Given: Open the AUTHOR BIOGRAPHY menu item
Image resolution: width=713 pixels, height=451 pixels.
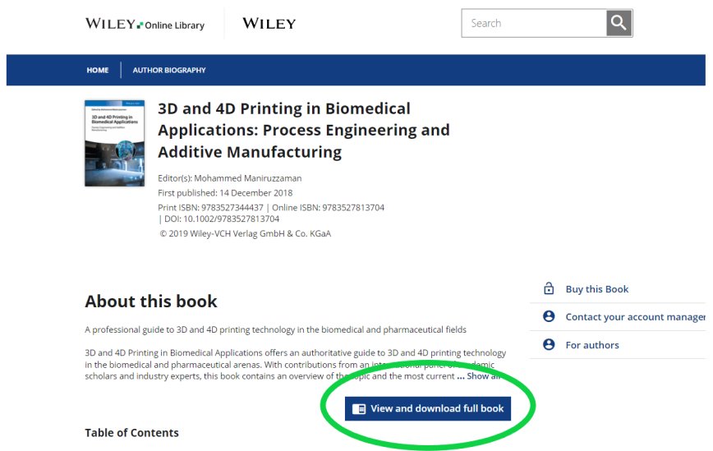Looking at the screenshot, I should [169, 70].
